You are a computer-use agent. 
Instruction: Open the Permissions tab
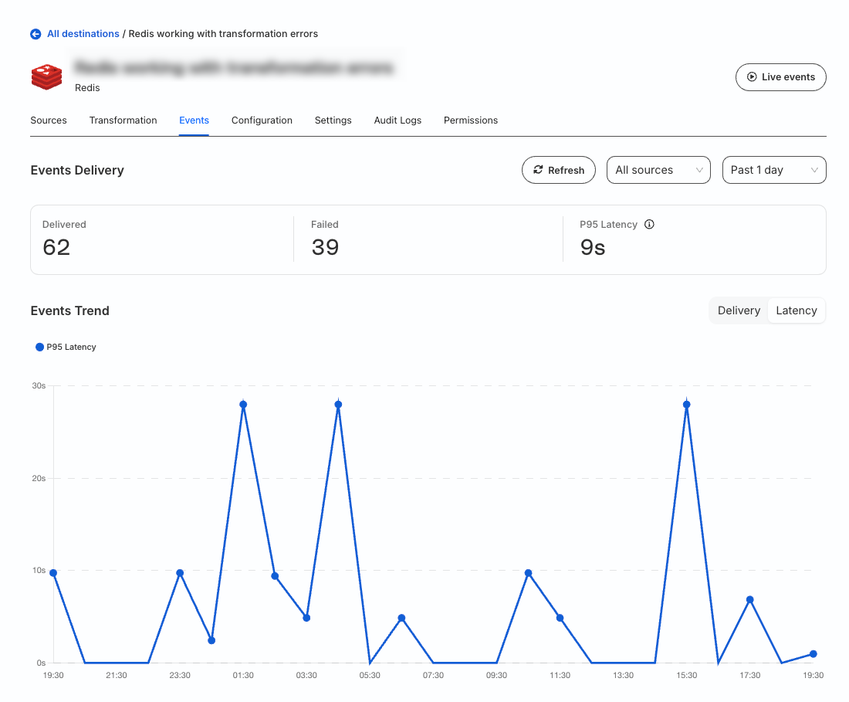pyautogui.click(x=471, y=120)
